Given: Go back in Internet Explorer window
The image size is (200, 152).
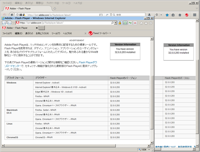Looking at the screenshot, I should [x=4, y=23].
